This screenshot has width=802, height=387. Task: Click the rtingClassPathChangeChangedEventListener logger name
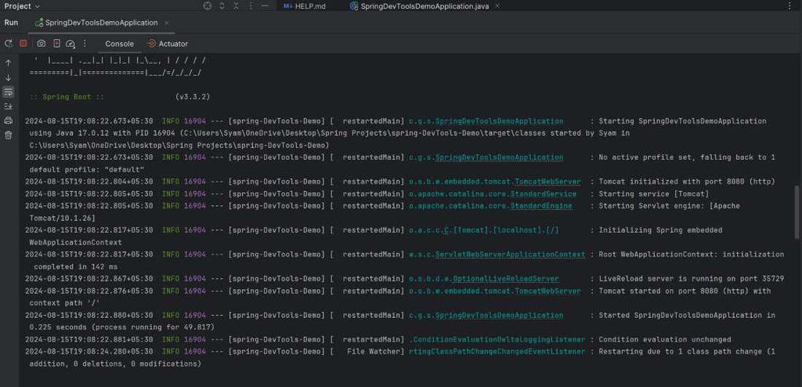[x=497, y=353]
